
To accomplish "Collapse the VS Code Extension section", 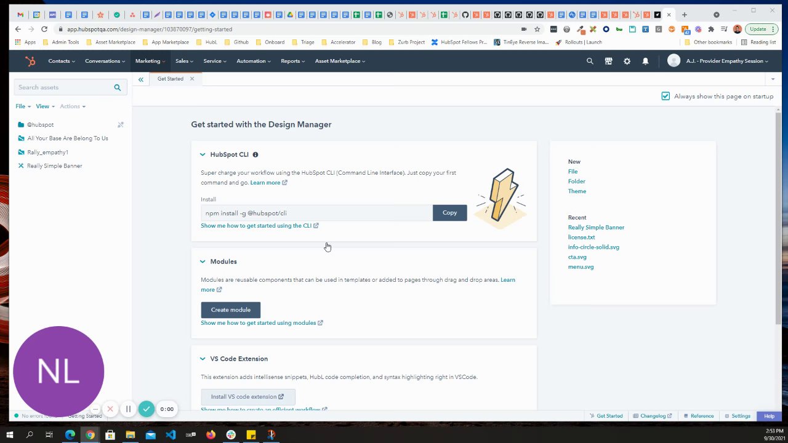I will 203,359.
